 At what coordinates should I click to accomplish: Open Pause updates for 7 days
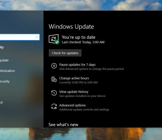(77, 65)
